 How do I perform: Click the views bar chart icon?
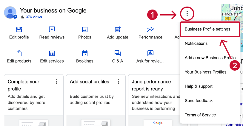(22, 17)
